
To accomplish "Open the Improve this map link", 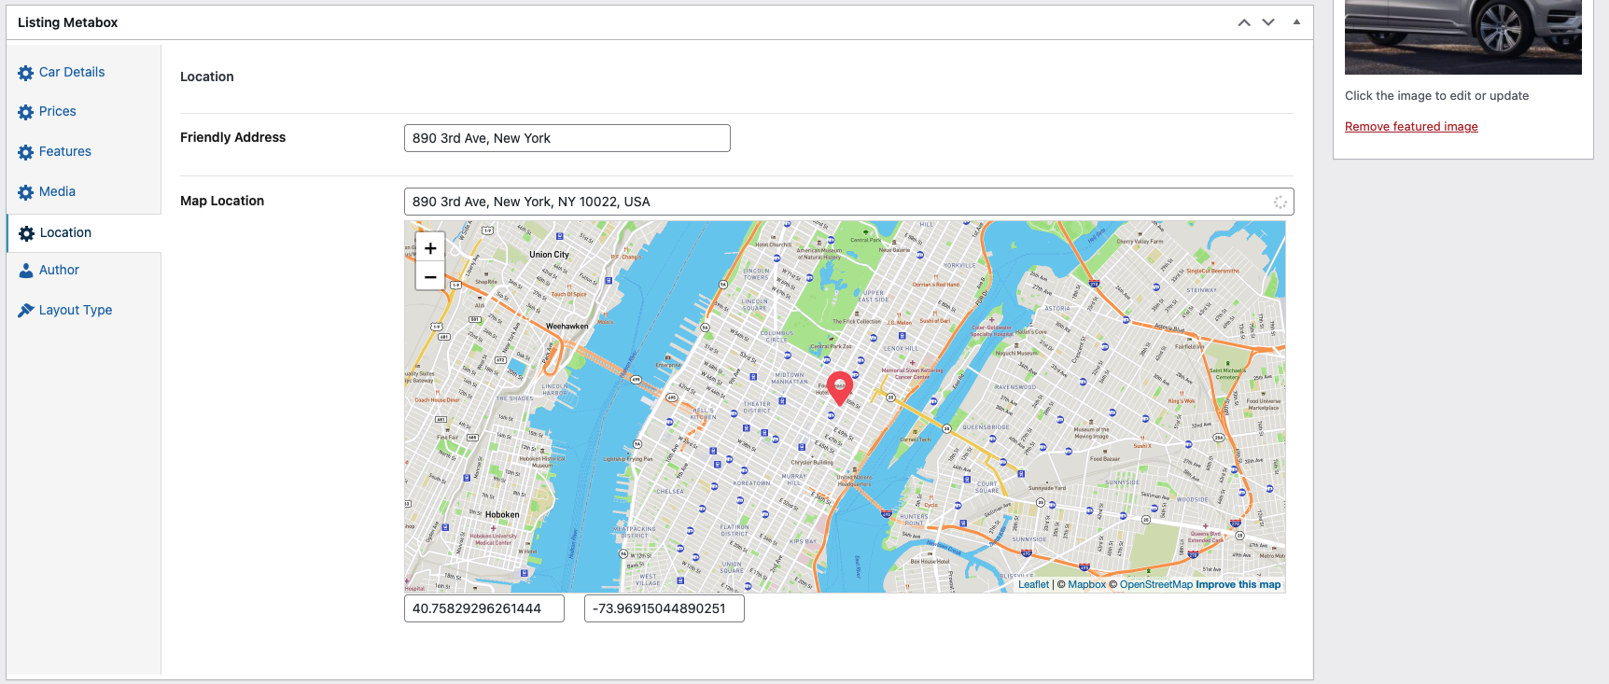I will (x=1238, y=585).
